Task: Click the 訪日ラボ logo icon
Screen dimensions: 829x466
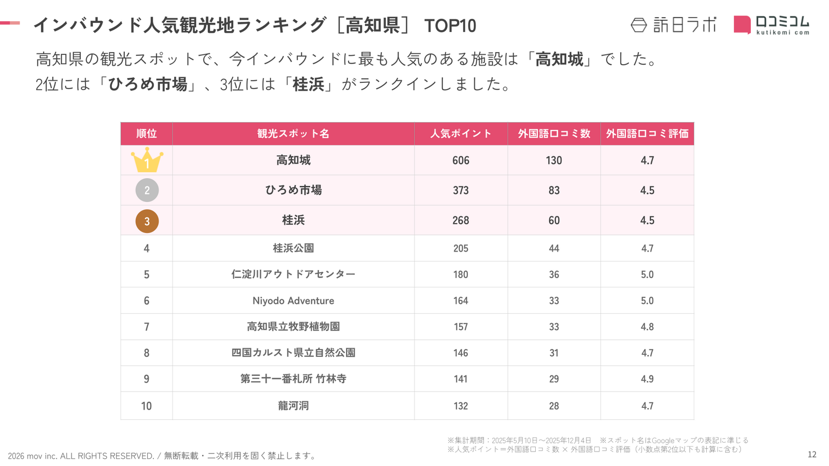Action: click(x=639, y=25)
